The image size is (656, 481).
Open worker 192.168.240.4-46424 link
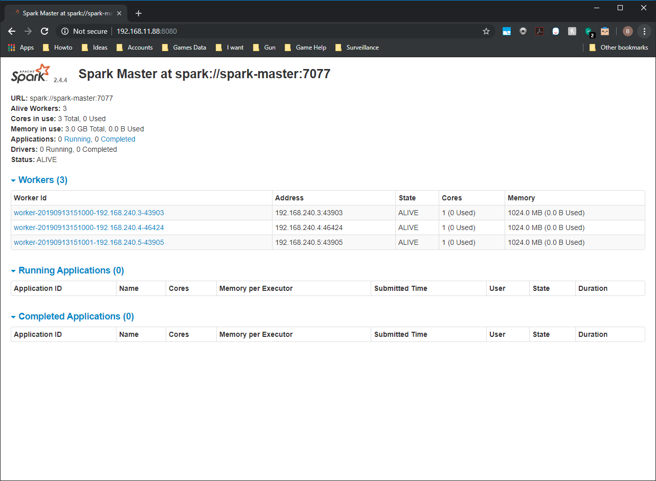[x=89, y=227]
